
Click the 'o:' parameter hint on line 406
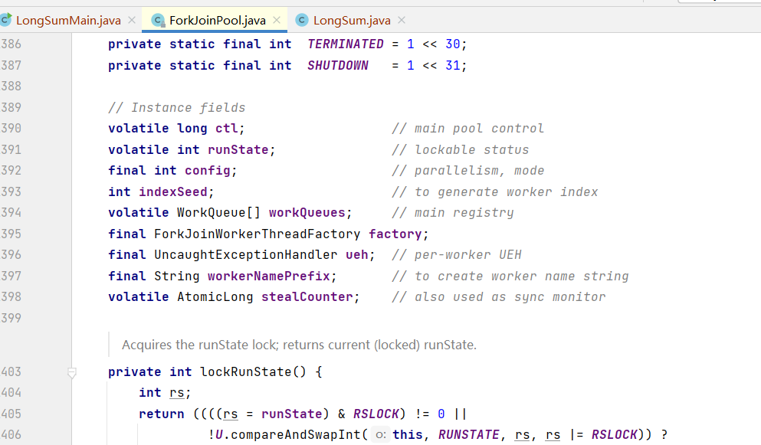381,435
